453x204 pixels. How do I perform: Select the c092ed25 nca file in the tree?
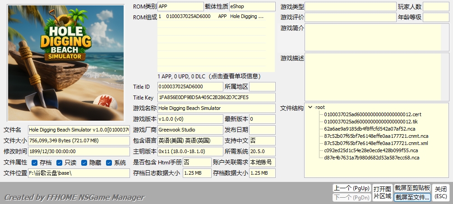pyautogui.click(x=371, y=150)
